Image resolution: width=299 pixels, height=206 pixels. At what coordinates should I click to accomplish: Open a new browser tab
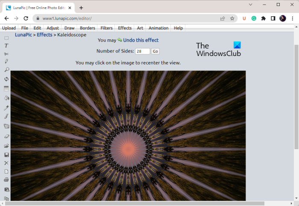click(x=81, y=8)
